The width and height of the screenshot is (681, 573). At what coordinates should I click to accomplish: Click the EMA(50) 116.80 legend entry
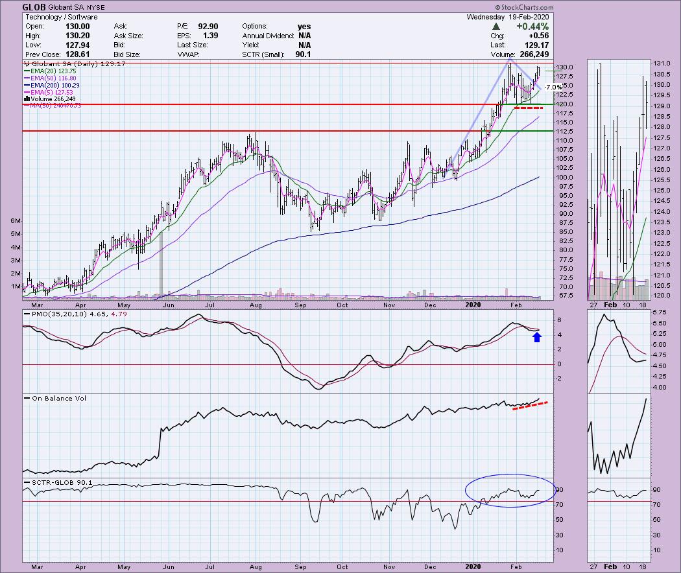(x=51, y=78)
